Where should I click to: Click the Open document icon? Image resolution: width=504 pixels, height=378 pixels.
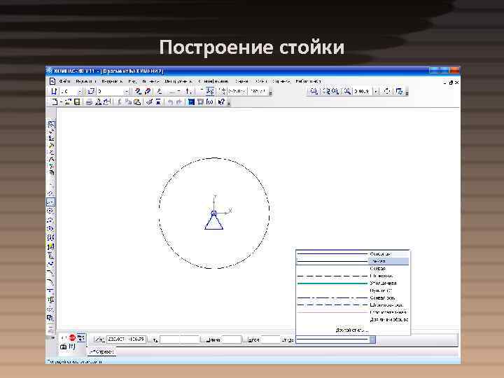[68, 102]
